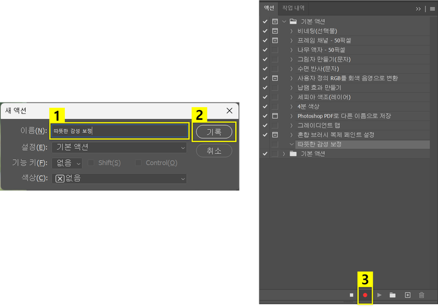The height and width of the screenshot is (307, 438).
Task: Toggle checkmark for 그림자 만들기(문자)
Action: tap(265, 59)
